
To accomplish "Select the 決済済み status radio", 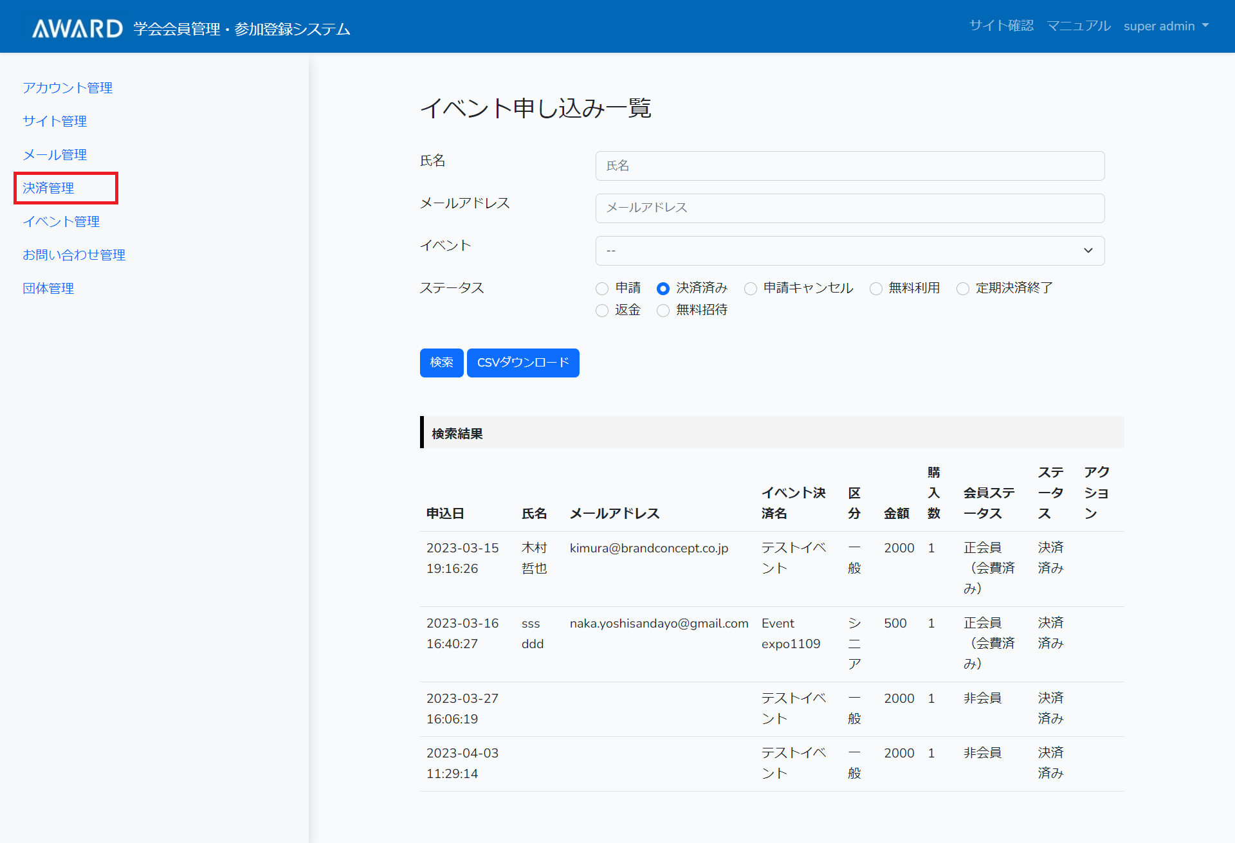I will point(663,289).
